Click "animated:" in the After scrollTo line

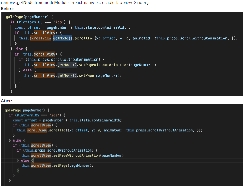(113, 130)
